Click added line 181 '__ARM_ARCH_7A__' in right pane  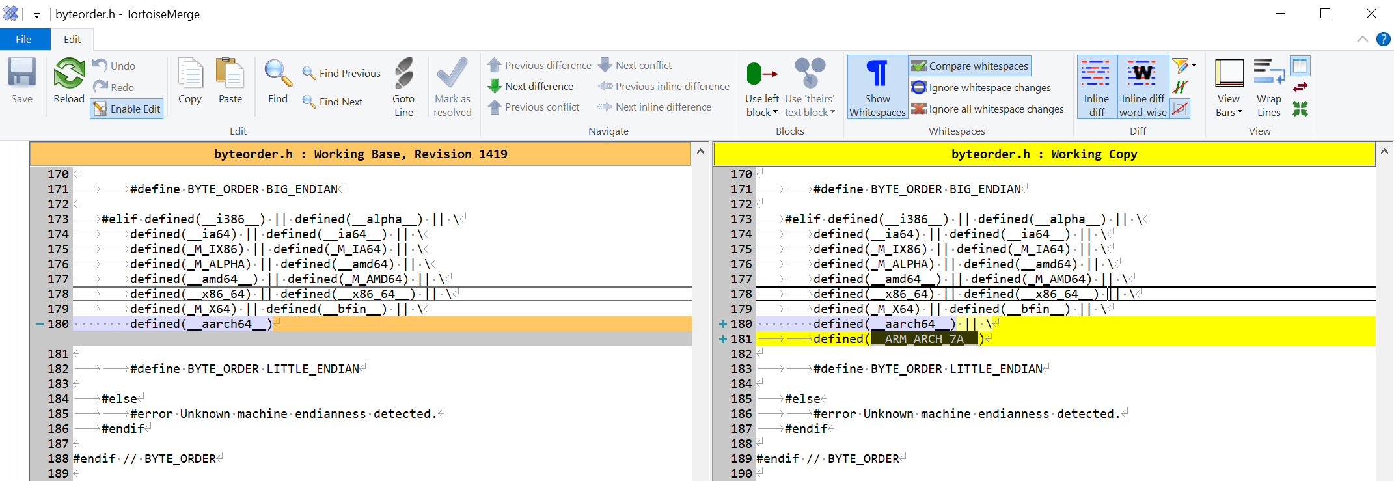[1065, 339]
